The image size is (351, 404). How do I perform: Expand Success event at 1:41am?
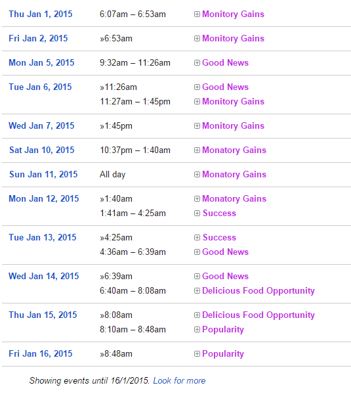click(x=197, y=213)
